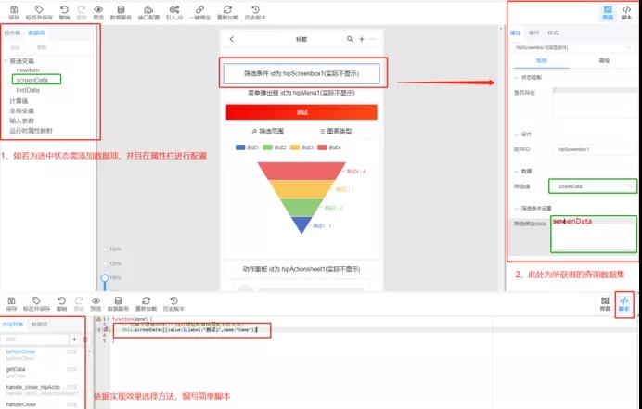Open the 筛选值 screenData dropdown
This screenshot has height=409, width=642.
coord(592,186)
